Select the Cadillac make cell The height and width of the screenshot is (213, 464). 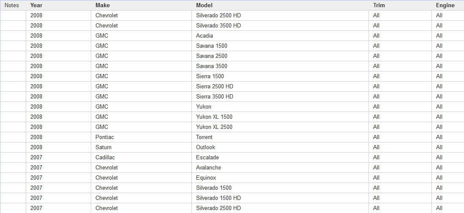[105, 158]
